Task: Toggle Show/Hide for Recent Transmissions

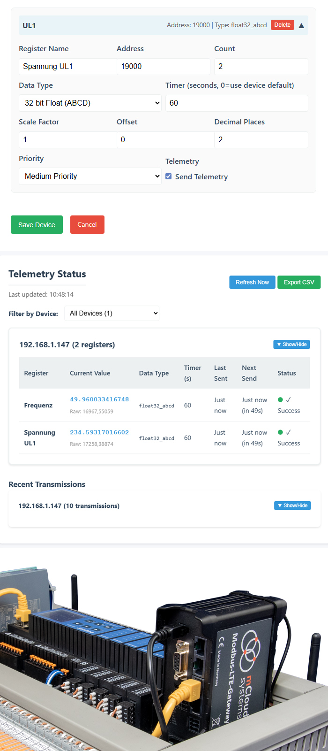Action: tap(292, 506)
